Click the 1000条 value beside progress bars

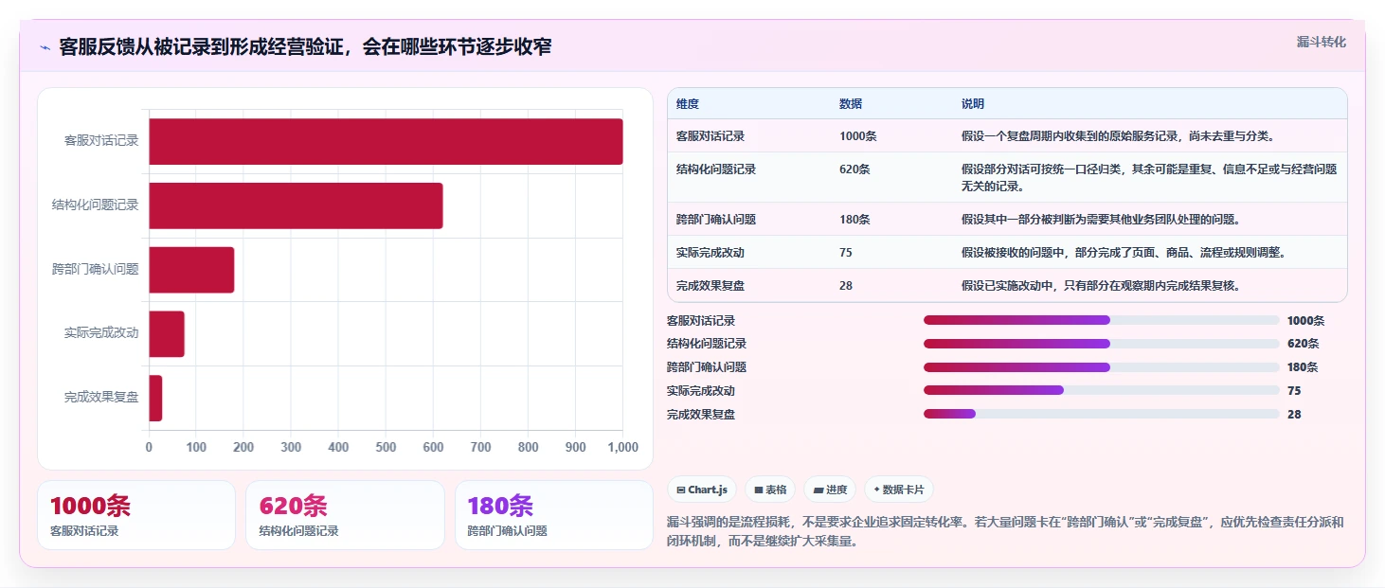(x=1305, y=321)
